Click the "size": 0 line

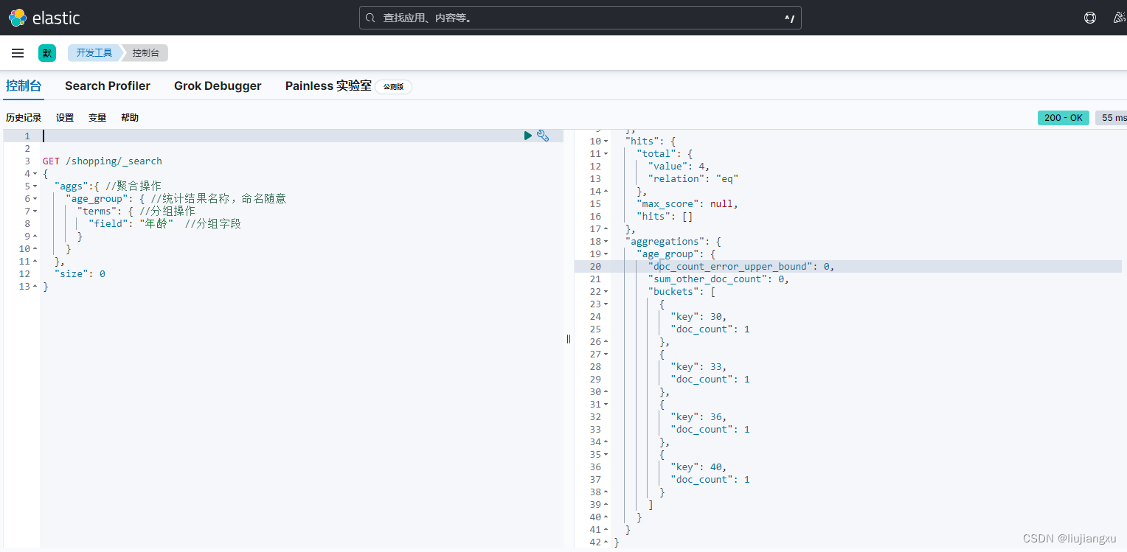point(80,274)
